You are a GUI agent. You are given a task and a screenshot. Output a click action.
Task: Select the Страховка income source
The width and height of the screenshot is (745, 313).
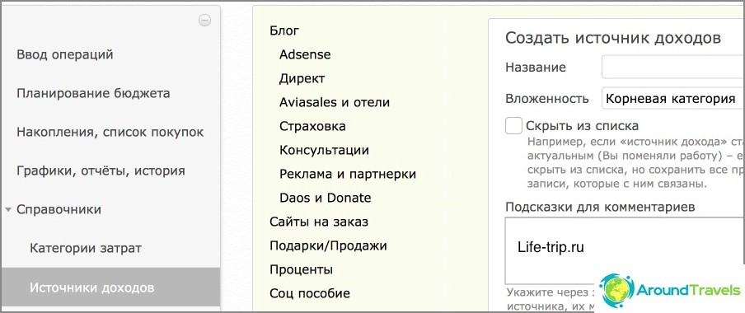click(x=312, y=126)
